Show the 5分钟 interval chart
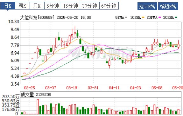The height and width of the screenshot is (116, 183). [53, 6]
